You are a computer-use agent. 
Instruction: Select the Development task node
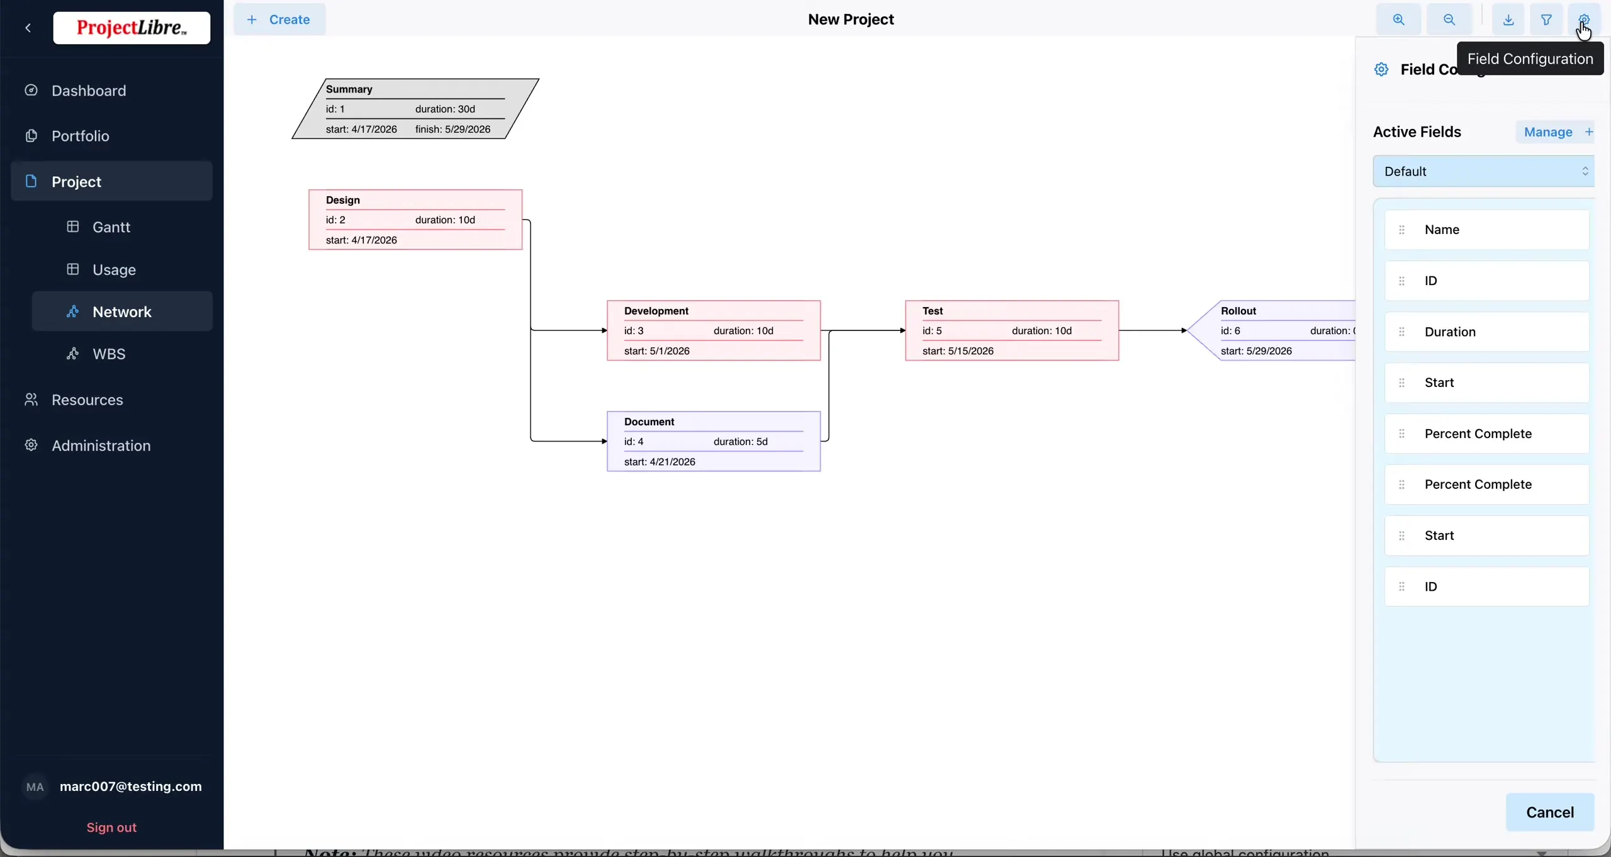714,330
